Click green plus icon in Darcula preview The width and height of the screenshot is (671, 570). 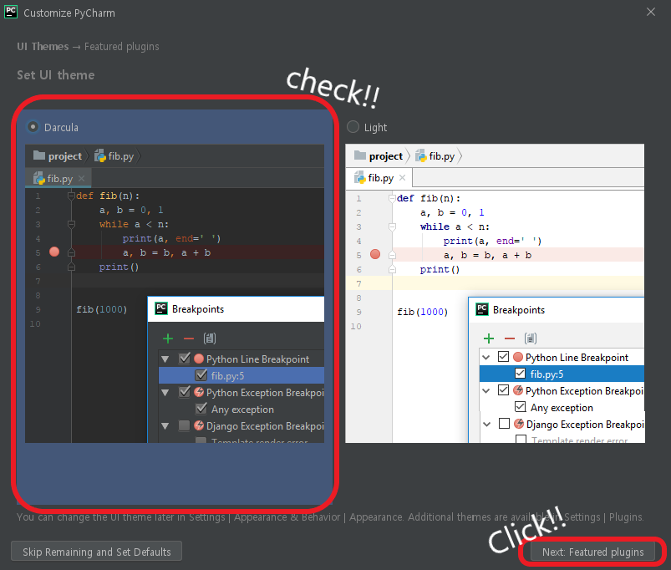168,338
